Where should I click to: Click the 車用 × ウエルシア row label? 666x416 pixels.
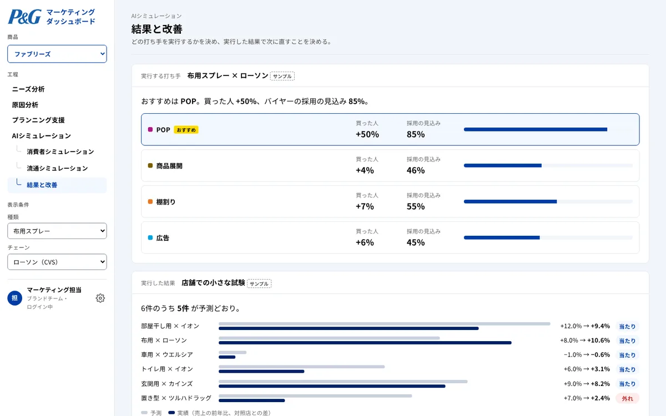pos(167,355)
